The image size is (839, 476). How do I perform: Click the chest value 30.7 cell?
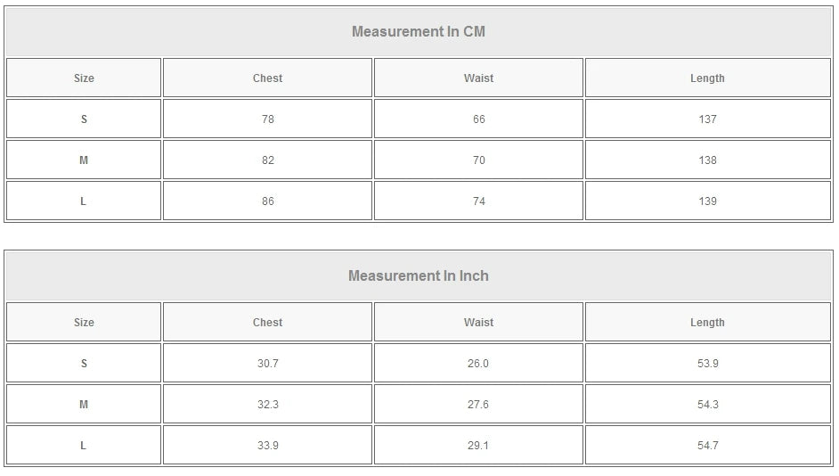[x=268, y=364]
